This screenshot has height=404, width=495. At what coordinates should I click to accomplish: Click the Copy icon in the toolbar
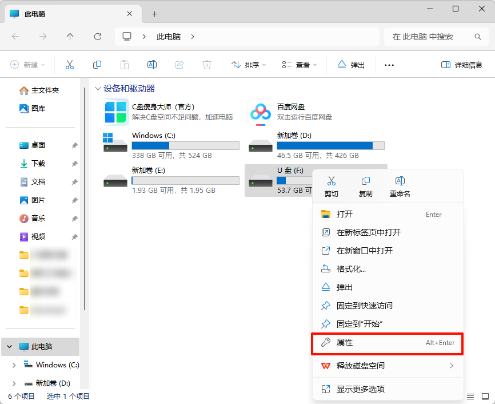coord(97,65)
